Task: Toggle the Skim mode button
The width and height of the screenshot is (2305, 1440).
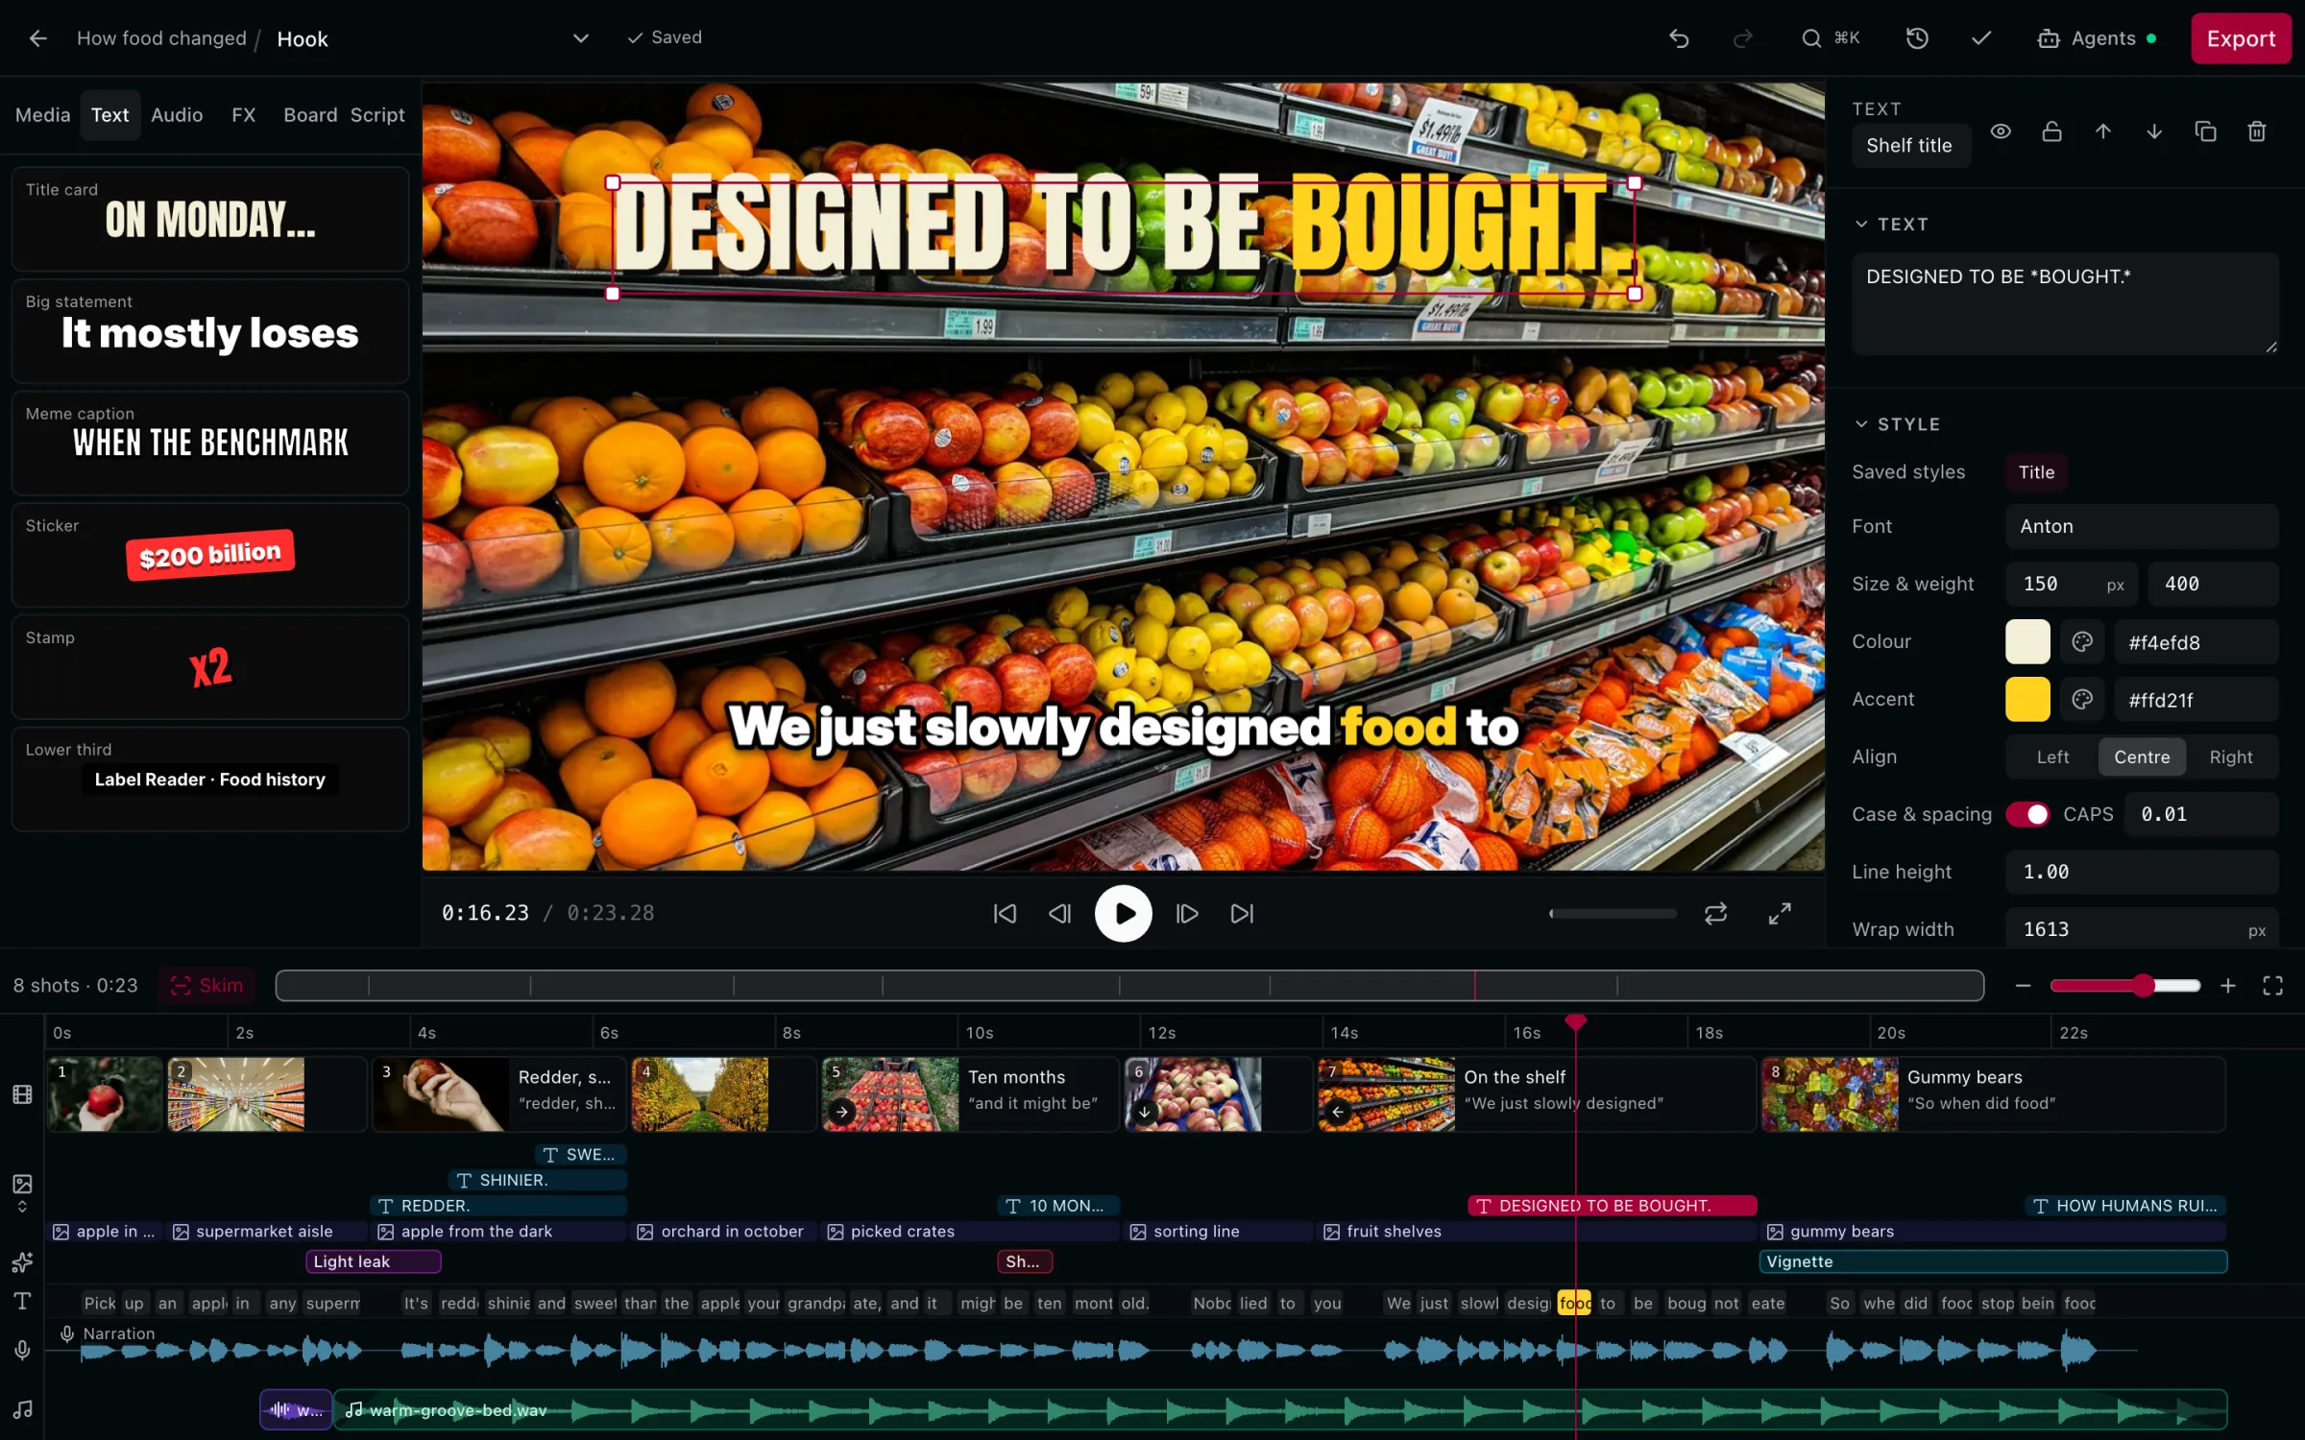Action: (206, 986)
